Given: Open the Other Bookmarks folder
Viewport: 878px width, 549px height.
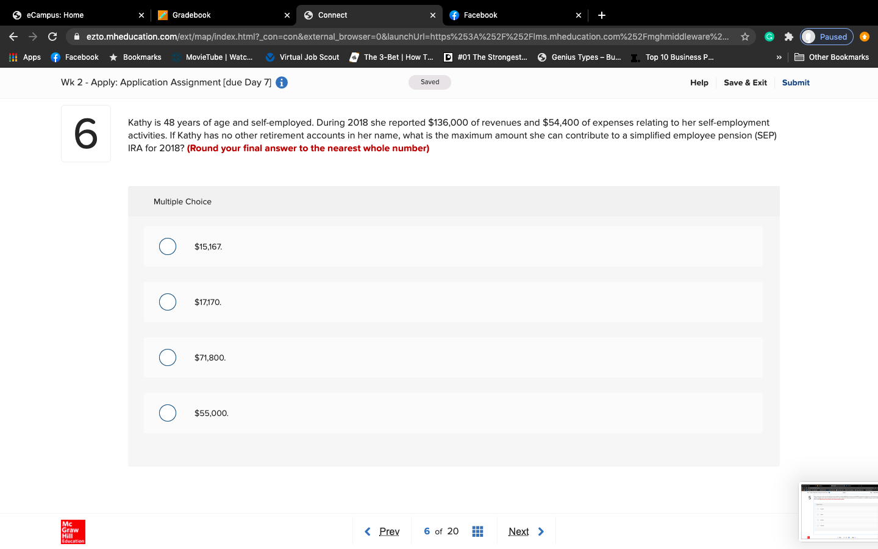Looking at the screenshot, I should pos(839,57).
